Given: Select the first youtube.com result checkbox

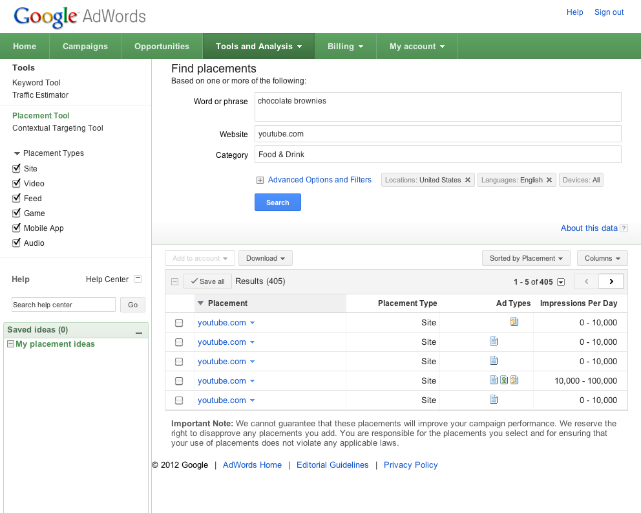Looking at the screenshot, I should click(179, 323).
